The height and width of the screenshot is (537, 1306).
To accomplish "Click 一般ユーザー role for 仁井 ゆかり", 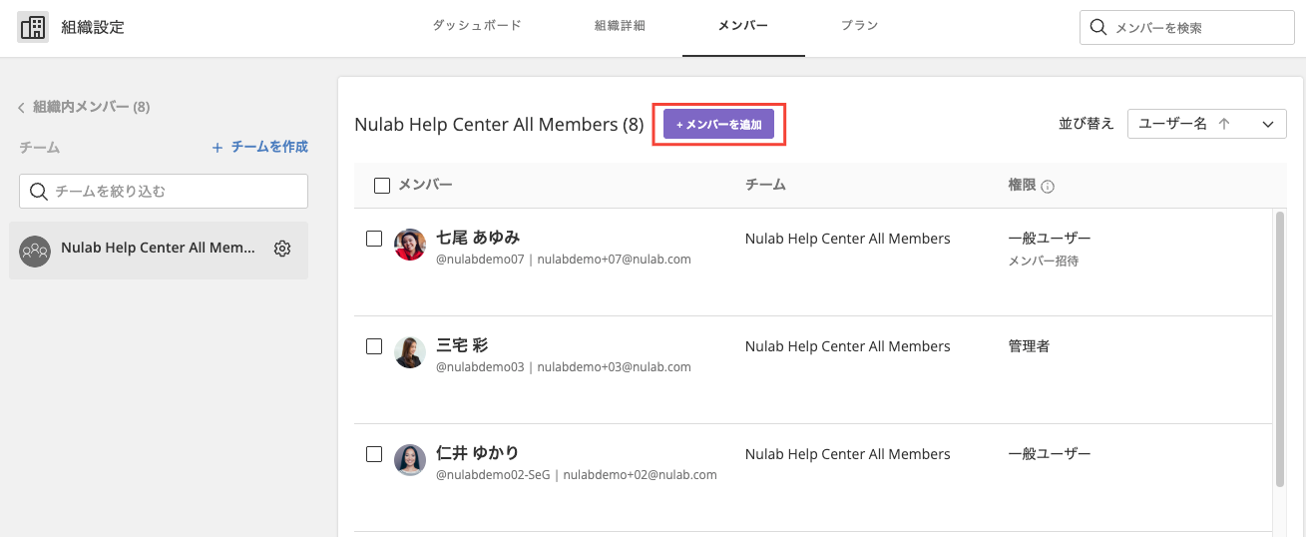I will point(1050,454).
